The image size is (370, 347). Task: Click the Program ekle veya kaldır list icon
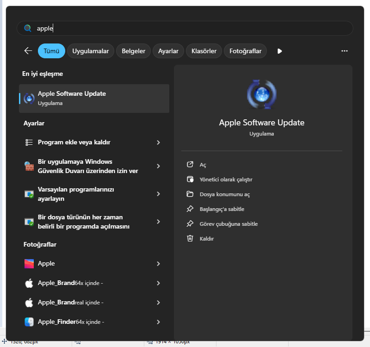[29, 143]
